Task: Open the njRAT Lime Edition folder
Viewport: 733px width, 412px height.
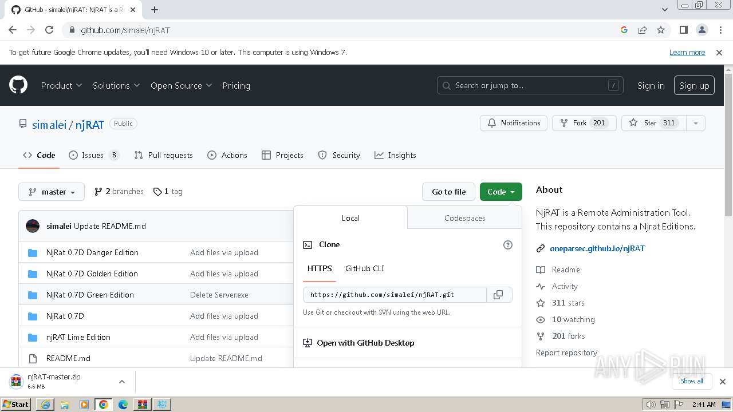Action: click(78, 337)
